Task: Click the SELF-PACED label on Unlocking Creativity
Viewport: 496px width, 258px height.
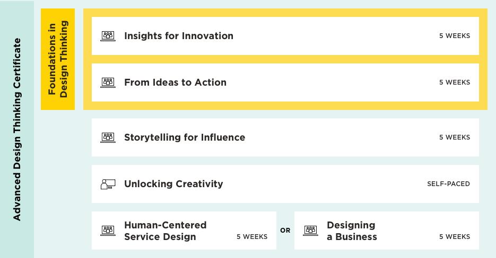Action: click(x=448, y=184)
